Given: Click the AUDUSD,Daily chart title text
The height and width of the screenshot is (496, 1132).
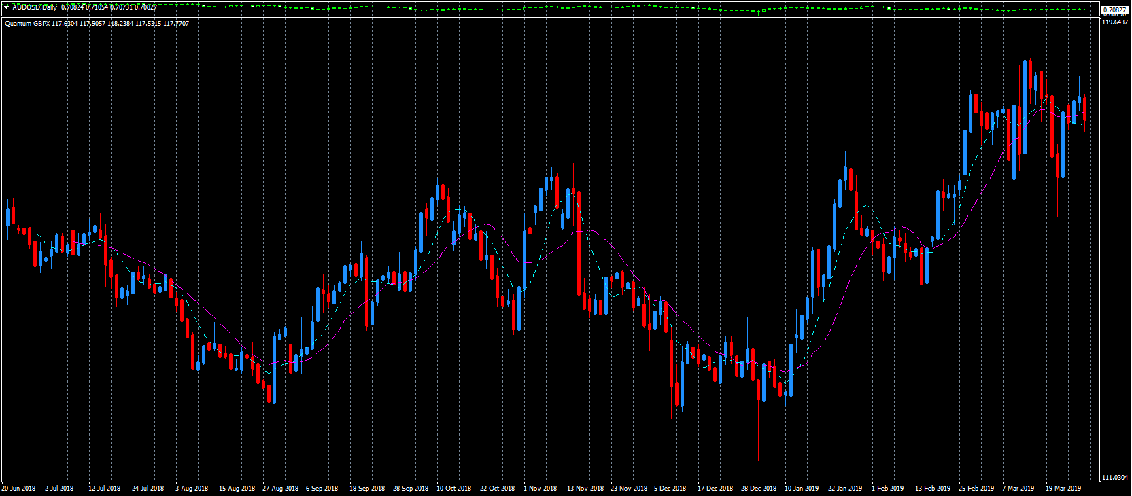Looking at the screenshot, I should pyautogui.click(x=35, y=7).
